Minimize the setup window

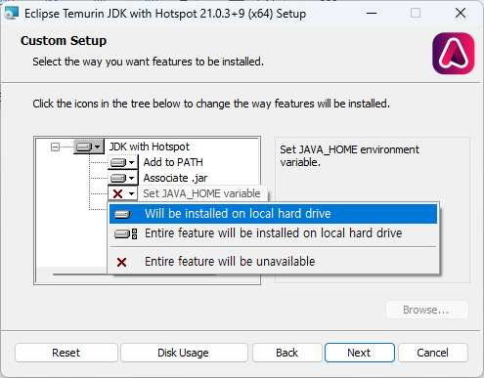coord(372,14)
